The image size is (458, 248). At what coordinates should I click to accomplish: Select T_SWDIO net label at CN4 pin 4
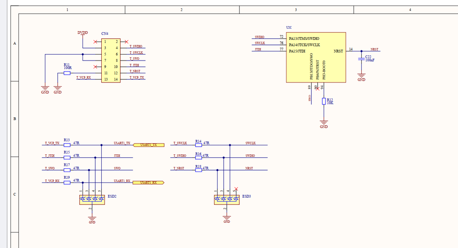click(x=136, y=46)
